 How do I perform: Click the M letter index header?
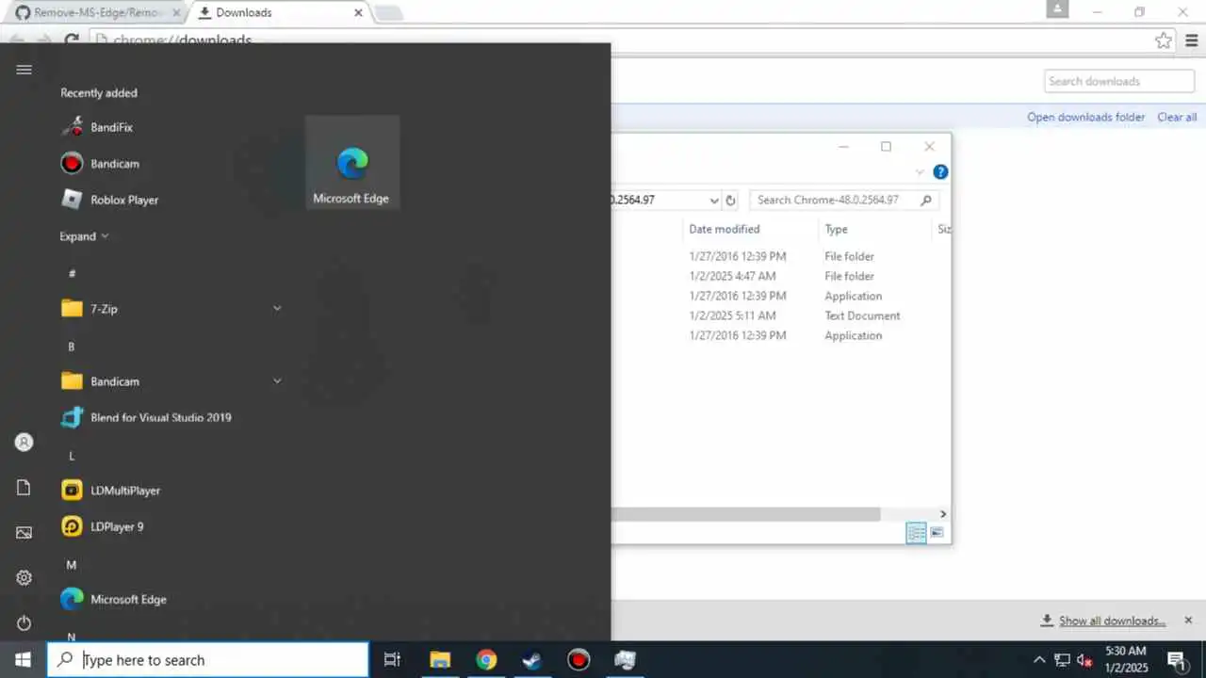pos(72,565)
